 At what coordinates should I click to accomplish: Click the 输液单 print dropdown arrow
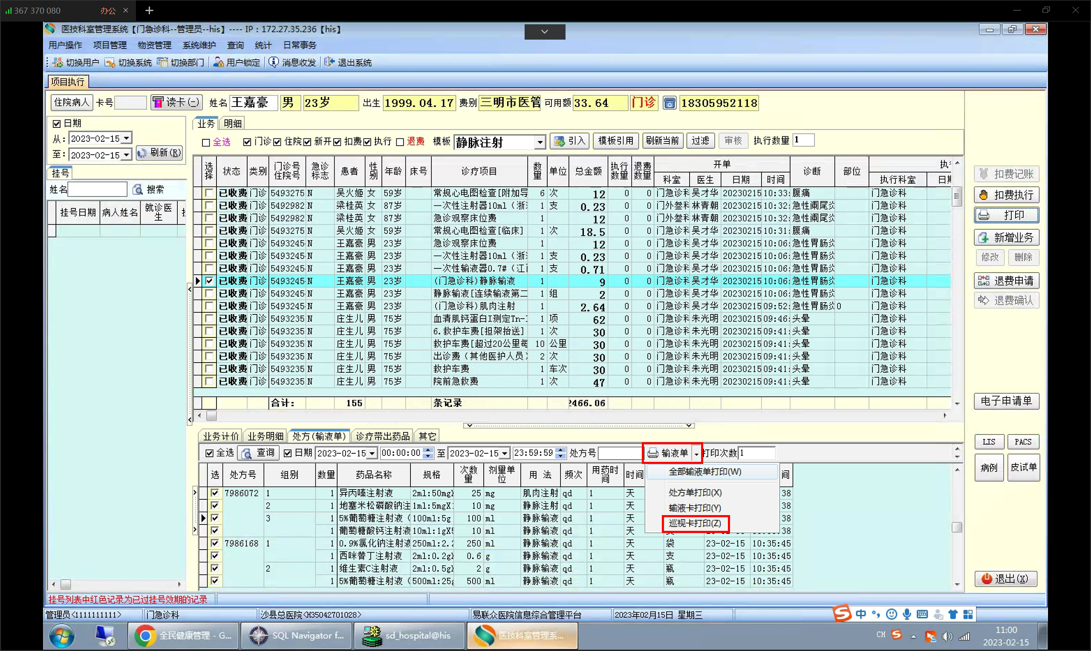696,454
